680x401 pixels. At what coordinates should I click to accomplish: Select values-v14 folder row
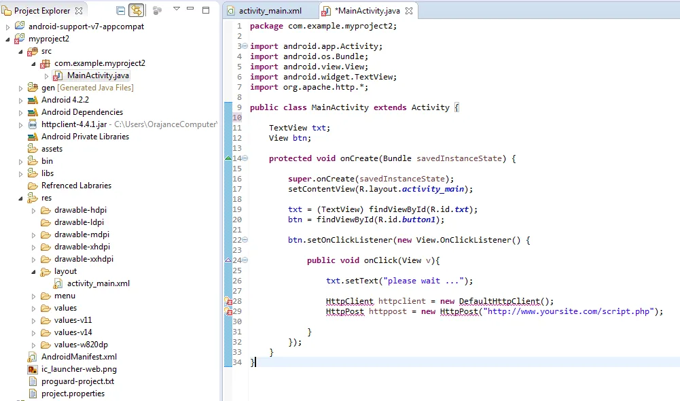pyautogui.click(x=73, y=332)
